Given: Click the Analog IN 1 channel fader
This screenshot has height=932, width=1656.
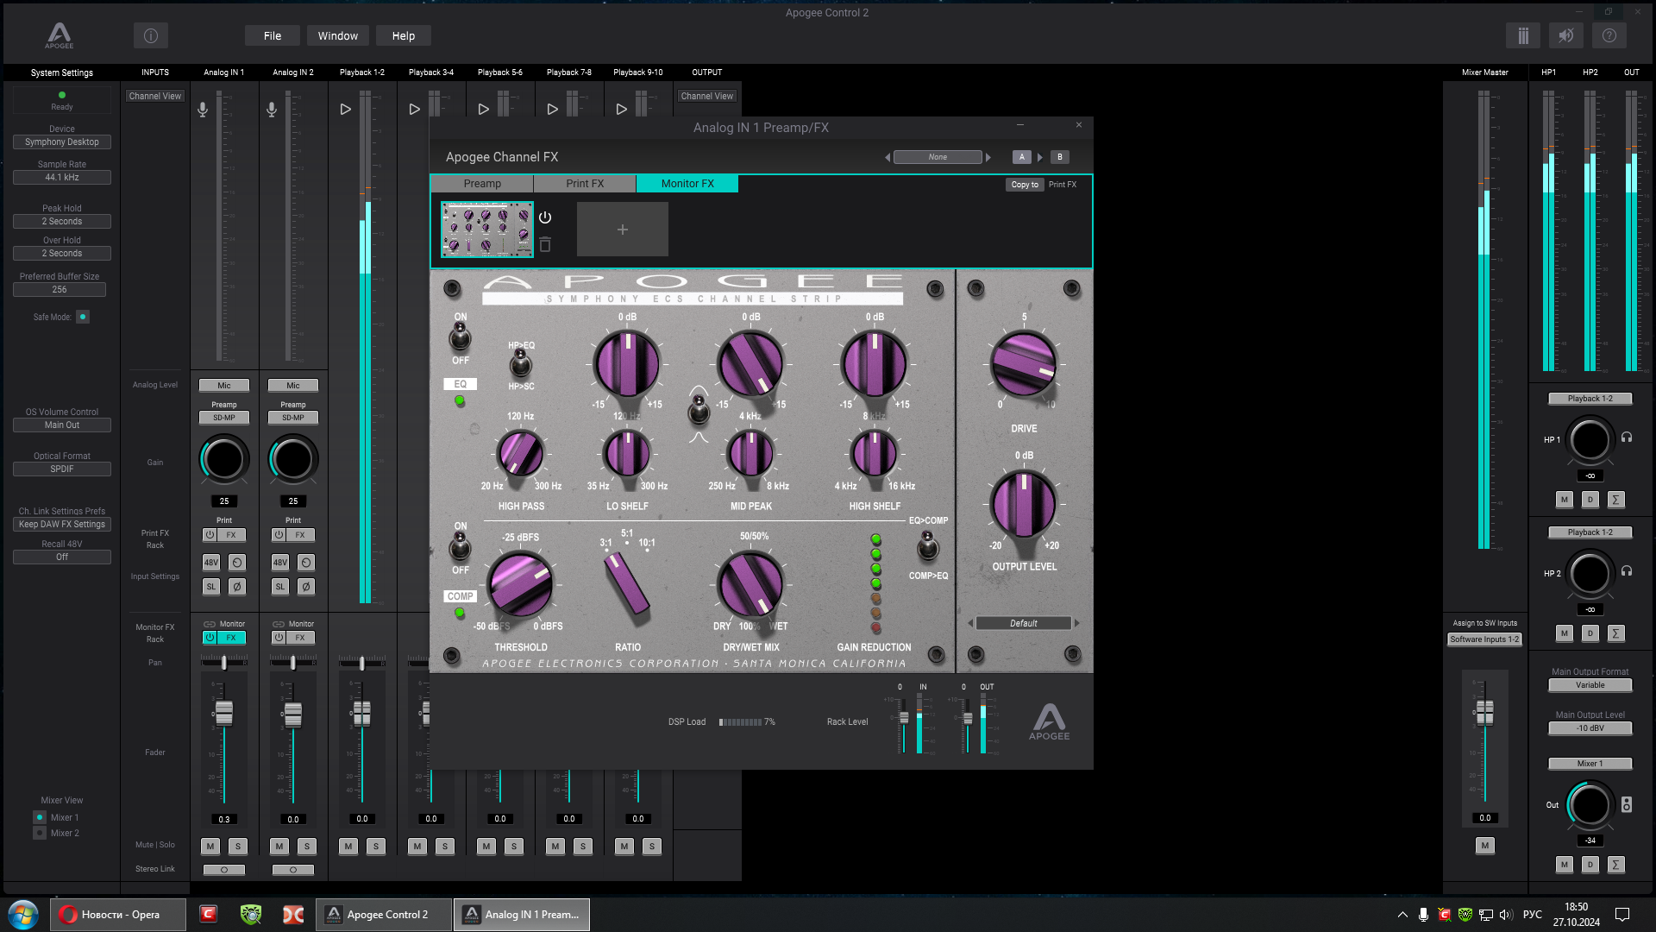Looking at the screenshot, I should click(x=224, y=713).
